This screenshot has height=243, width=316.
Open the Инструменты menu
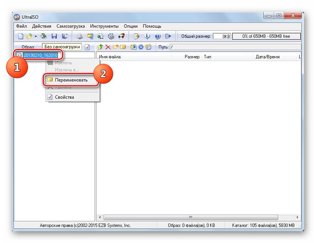(x=104, y=26)
